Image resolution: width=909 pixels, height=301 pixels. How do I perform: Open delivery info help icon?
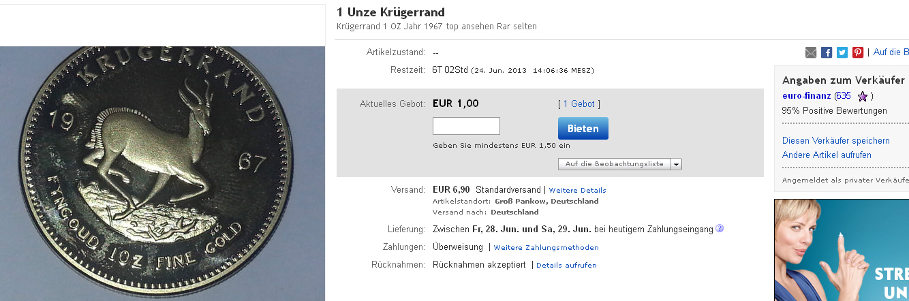pyautogui.click(x=720, y=229)
